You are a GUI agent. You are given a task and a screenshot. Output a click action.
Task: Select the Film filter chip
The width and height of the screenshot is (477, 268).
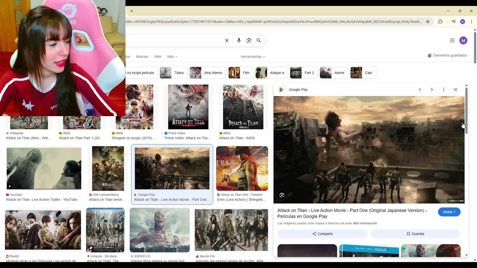click(241, 73)
